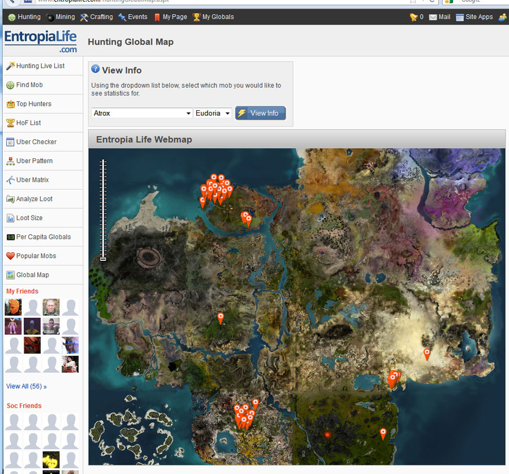
Task: Open Top Hunters crown item
Action: click(43, 104)
